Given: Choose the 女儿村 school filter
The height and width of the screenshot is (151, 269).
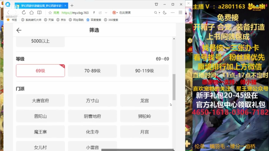Looking at the screenshot, I should (x=40, y=146).
